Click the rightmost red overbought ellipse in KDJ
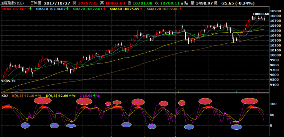Screen dimensions: 284x137 (249, 101)
